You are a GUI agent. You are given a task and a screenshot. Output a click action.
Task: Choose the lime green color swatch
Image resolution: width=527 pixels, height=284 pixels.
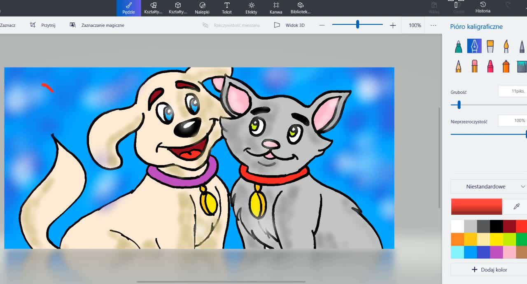tap(510, 240)
